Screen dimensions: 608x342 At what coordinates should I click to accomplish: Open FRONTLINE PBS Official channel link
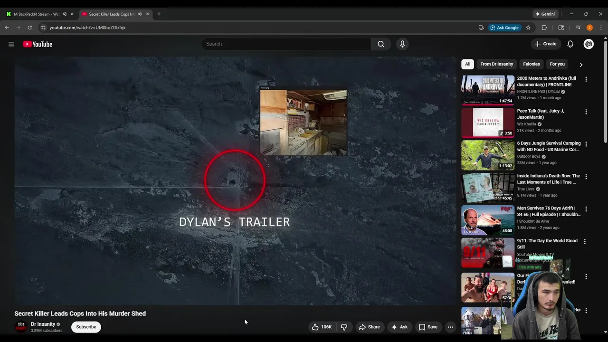click(538, 91)
